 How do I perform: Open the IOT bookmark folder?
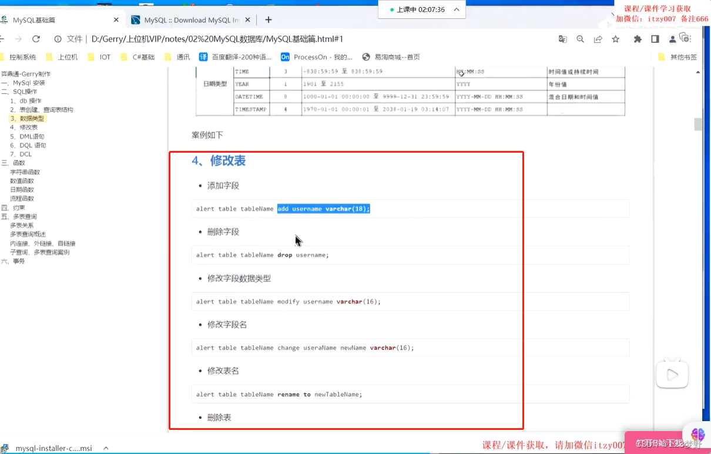pos(99,57)
